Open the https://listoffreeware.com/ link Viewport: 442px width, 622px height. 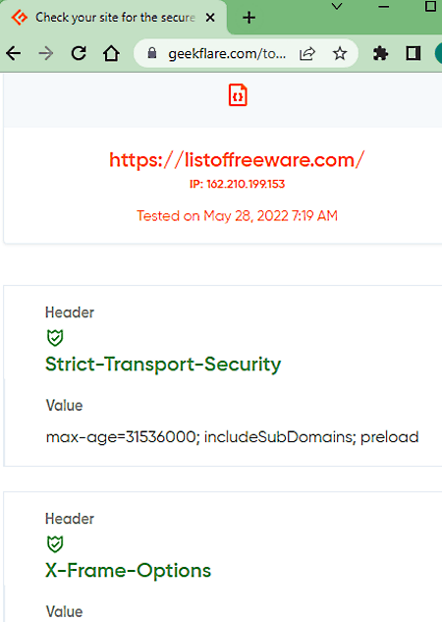[x=237, y=160]
